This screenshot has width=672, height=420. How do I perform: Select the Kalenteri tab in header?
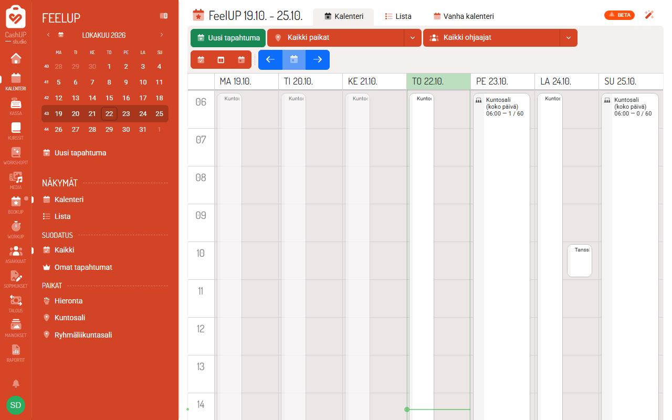pyautogui.click(x=344, y=16)
